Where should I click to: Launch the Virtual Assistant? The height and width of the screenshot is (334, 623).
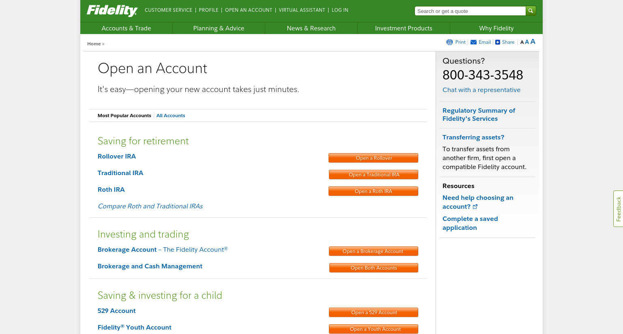pos(302,10)
